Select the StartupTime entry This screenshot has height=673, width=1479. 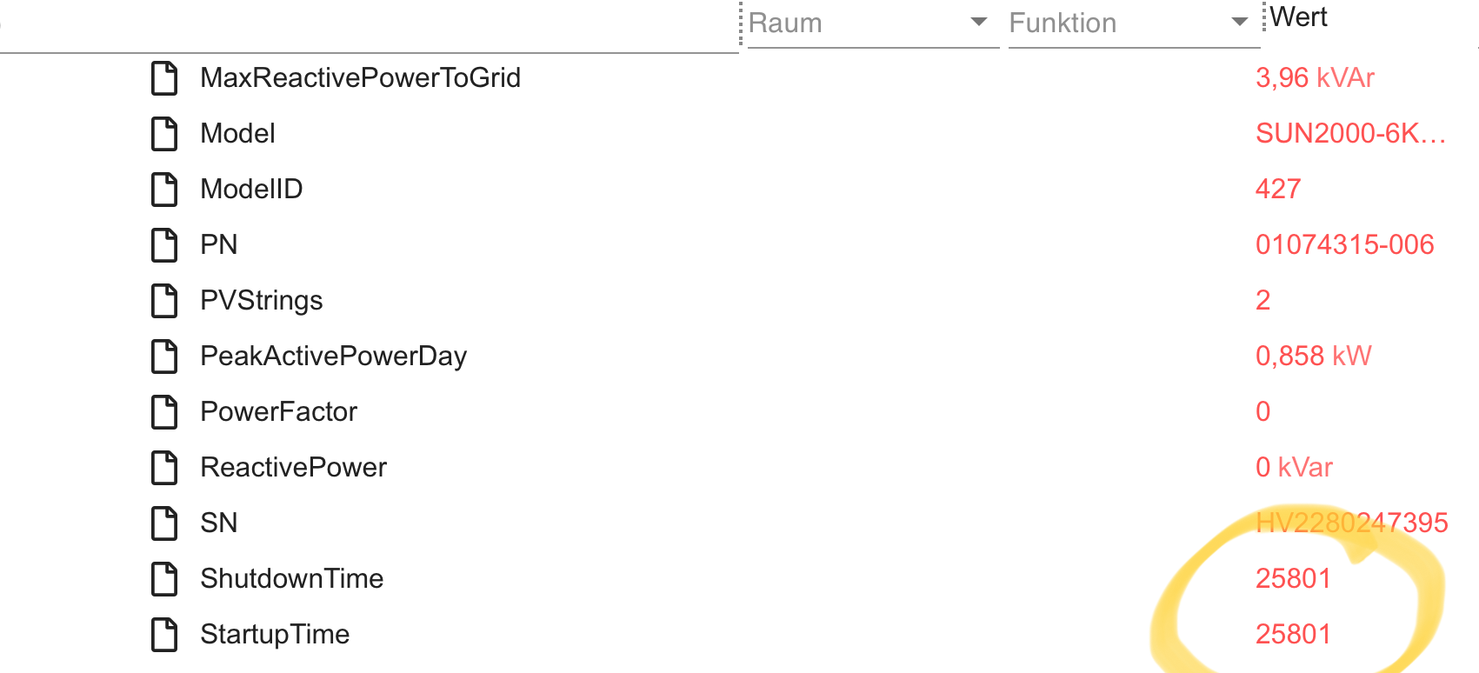pyautogui.click(x=275, y=634)
